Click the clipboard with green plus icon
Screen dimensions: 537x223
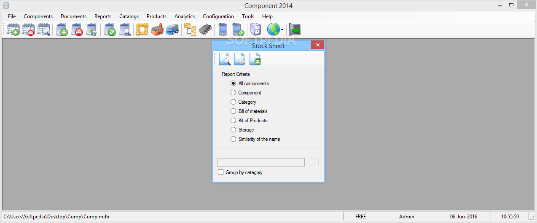[62, 30]
